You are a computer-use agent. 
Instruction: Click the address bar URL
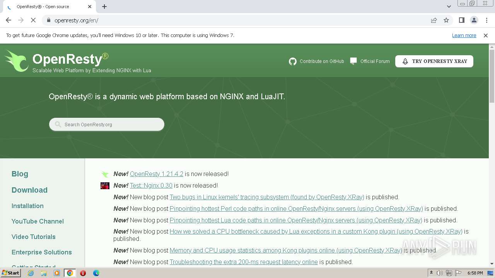76,20
